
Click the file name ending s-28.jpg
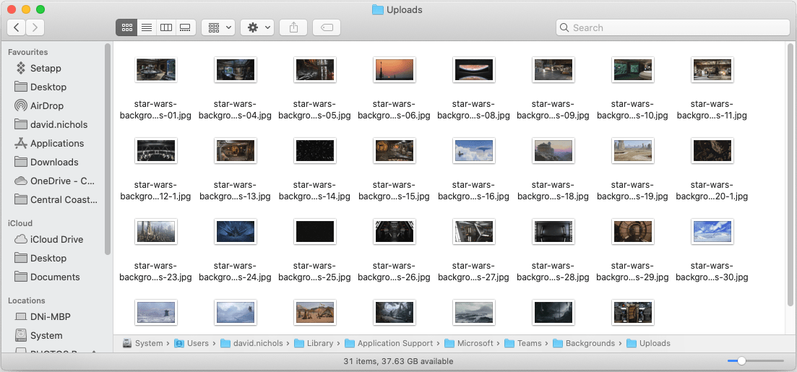[x=553, y=272]
